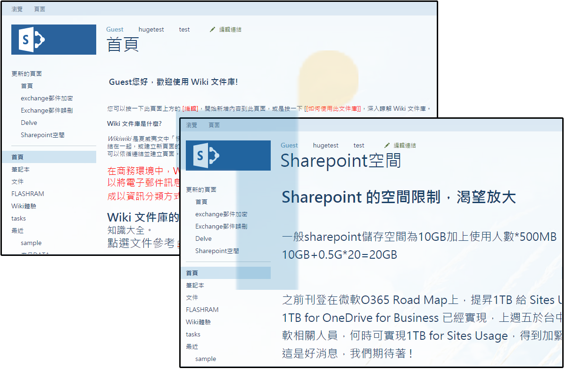Click Guest link in the back window top navigation
The width and height of the screenshot is (566, 377).
coord(115,29)
